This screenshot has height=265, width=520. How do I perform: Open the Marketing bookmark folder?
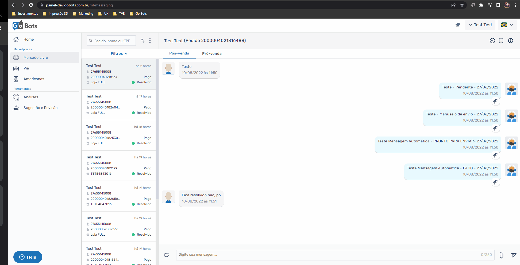tap(83, 14)
